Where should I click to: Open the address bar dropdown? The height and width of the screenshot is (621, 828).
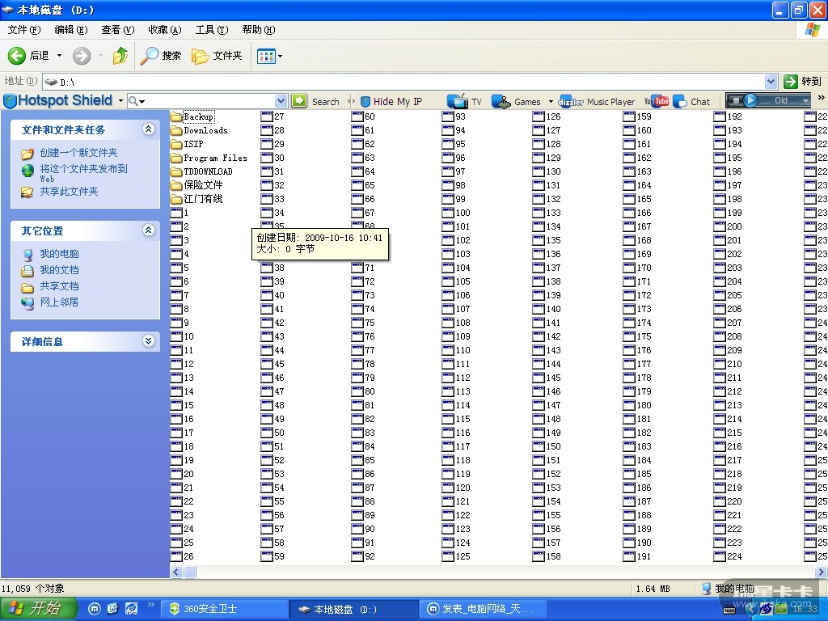(x=771, y=82)
